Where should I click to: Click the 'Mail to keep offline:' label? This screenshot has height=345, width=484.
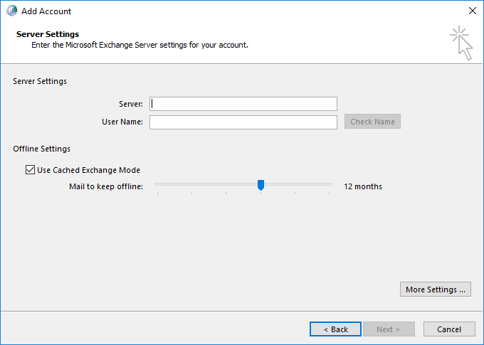coord(106,186)
